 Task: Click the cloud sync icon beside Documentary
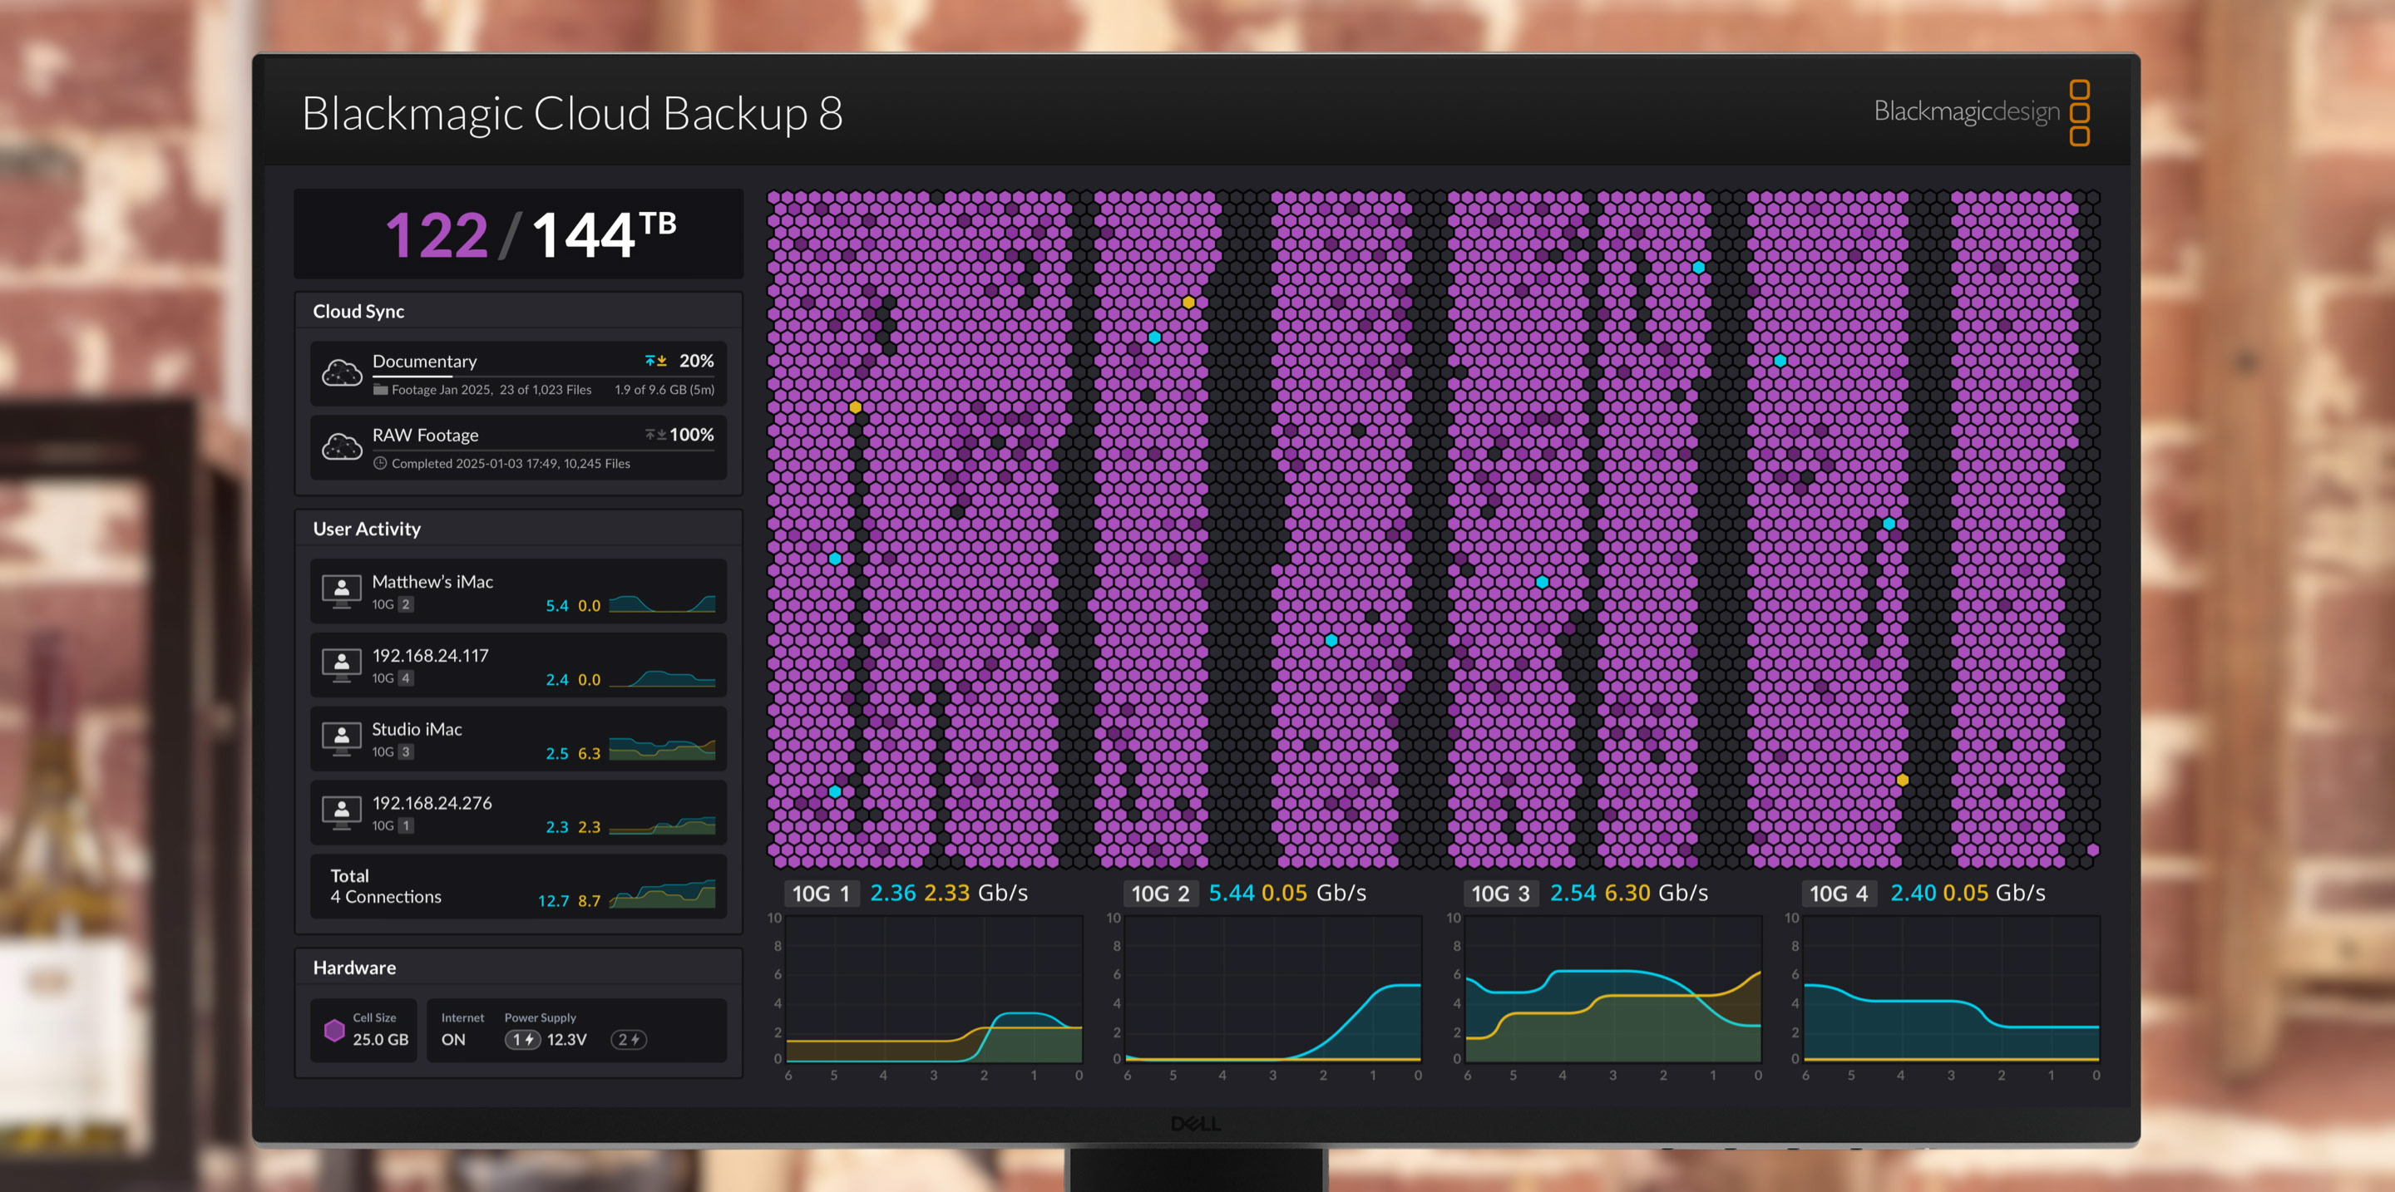tap(342, 372)
